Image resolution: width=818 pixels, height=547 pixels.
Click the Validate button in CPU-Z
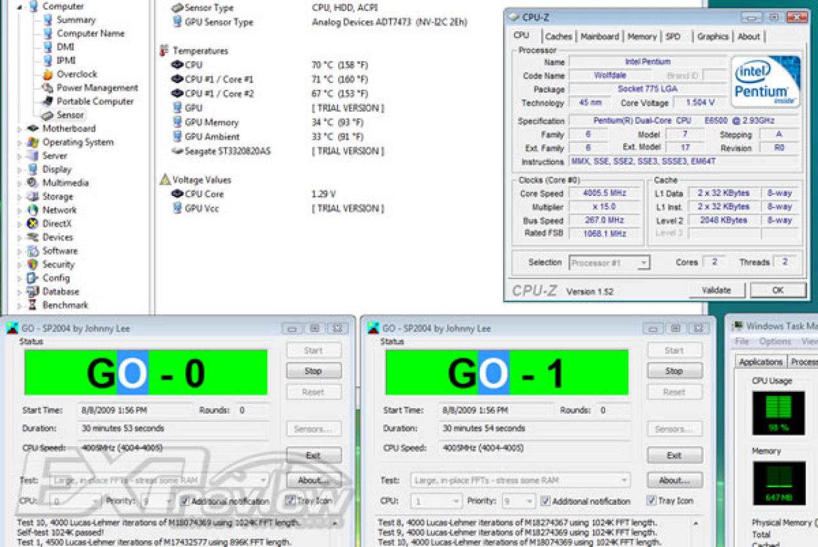(x=716, y=290)
